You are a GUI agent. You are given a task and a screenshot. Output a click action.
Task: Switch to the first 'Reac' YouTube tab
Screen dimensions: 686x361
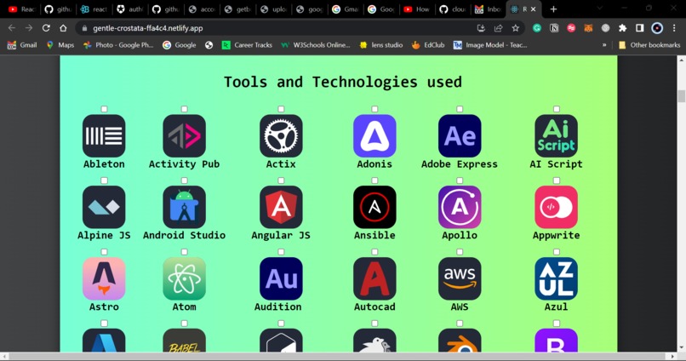22,9
